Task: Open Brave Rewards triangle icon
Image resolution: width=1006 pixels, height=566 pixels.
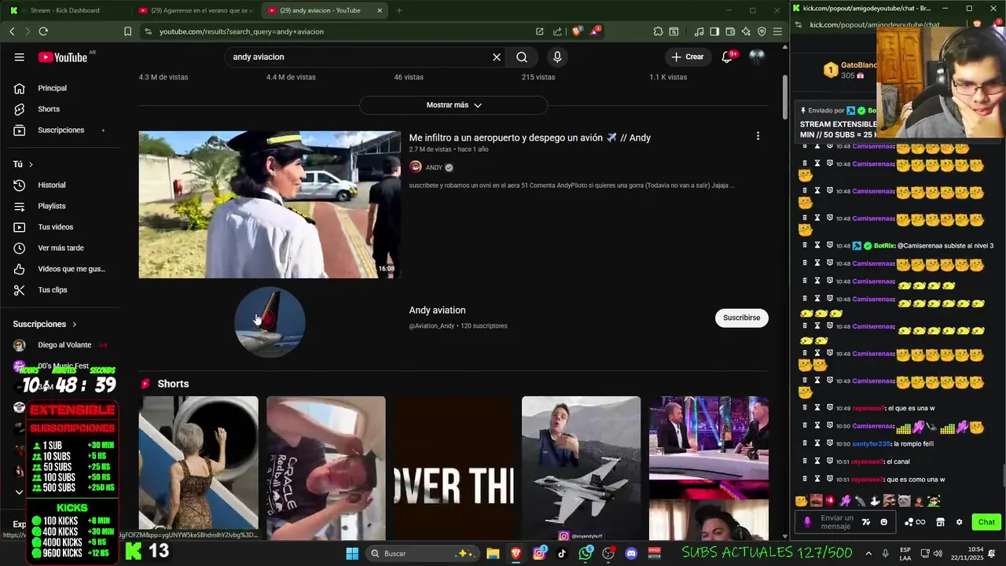Action: pyautogui.click(x=596, y=31)
